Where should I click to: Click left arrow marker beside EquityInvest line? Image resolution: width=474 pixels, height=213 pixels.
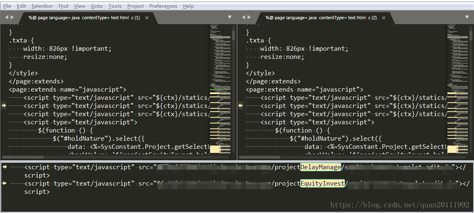[5, 183]
